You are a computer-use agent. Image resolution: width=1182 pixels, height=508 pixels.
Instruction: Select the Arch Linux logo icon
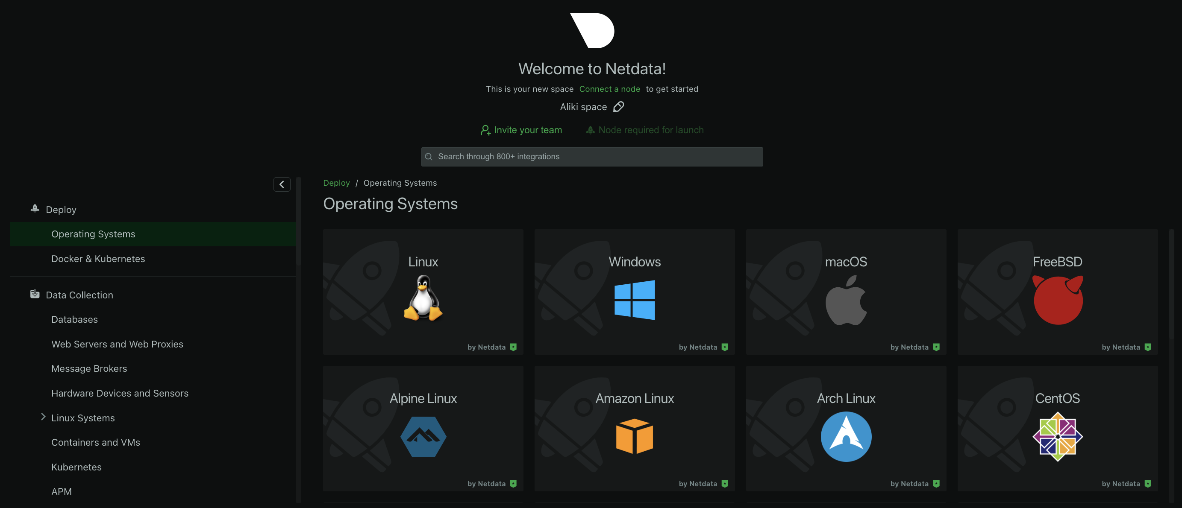846,436
